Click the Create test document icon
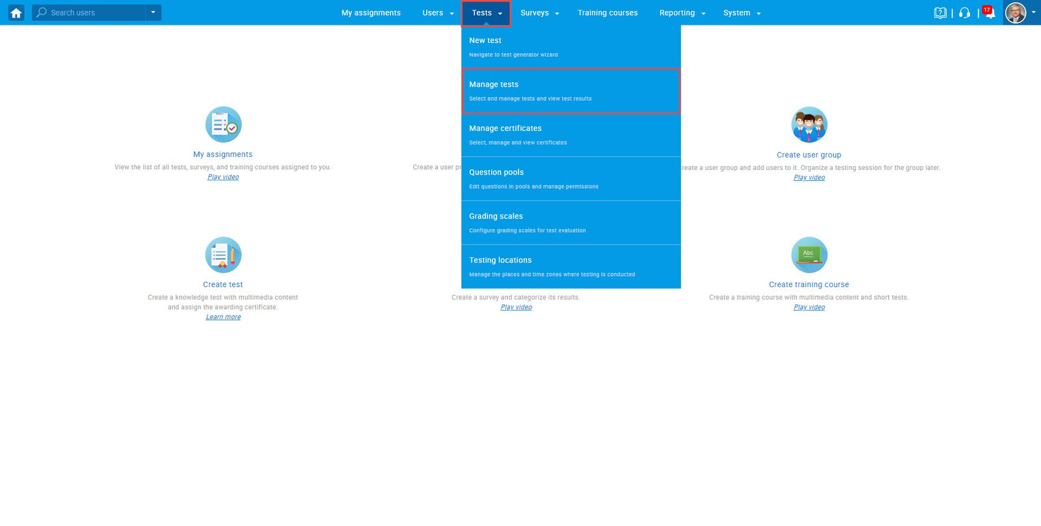This screenshot has width=1041, height=526. [223, 255]
